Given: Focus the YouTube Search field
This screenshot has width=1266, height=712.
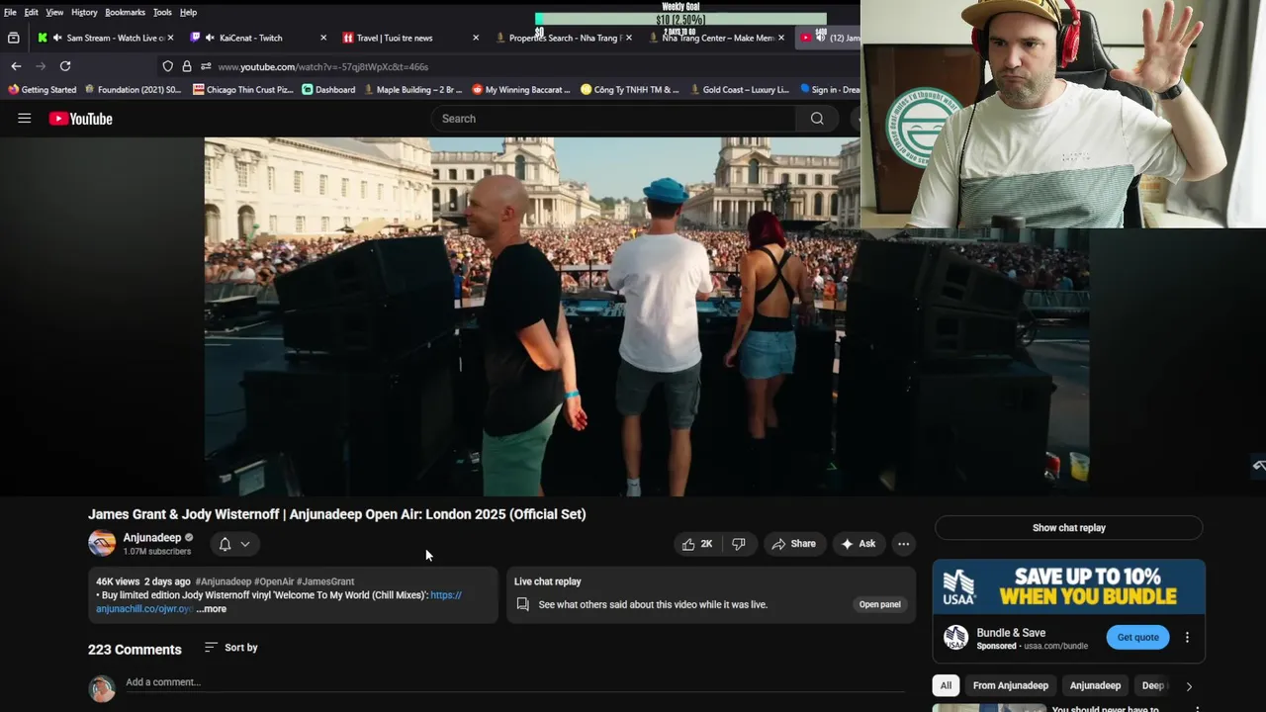Looking at the screenshot, I should coord(613,119).
